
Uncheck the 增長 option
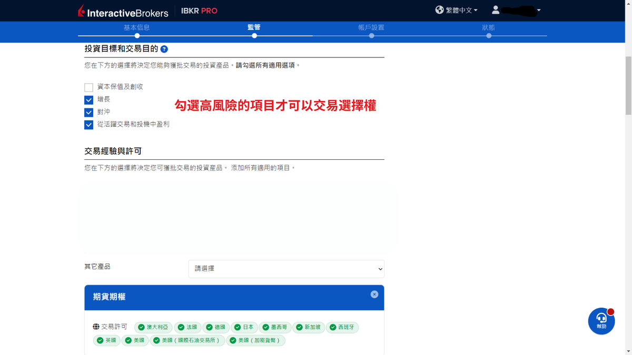pyautogui.click(x=88, y=99)
